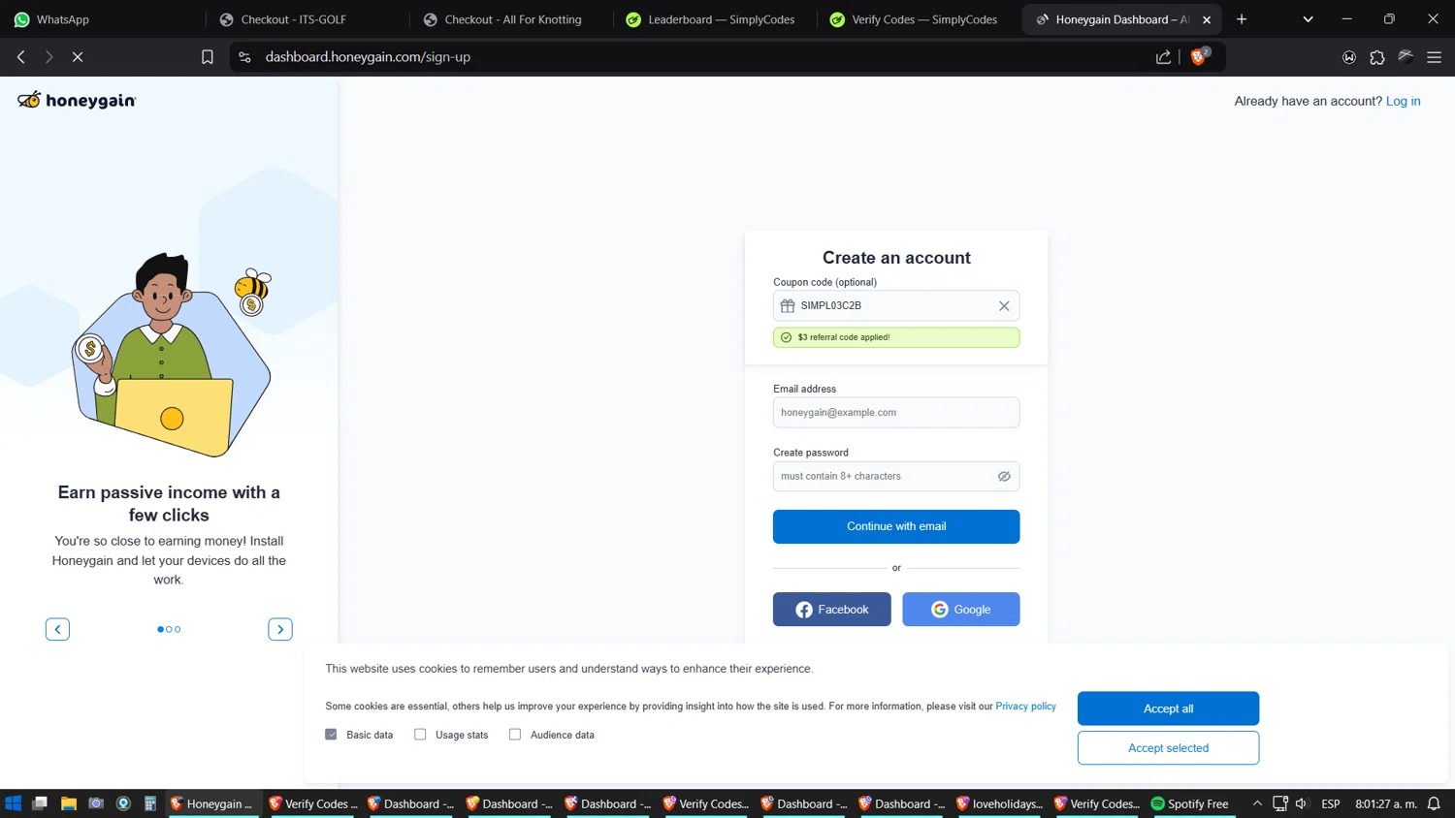Select the third carousel dot
Image resolution: width=1455 pixels, height=818 pixels.
click(178, 629)
